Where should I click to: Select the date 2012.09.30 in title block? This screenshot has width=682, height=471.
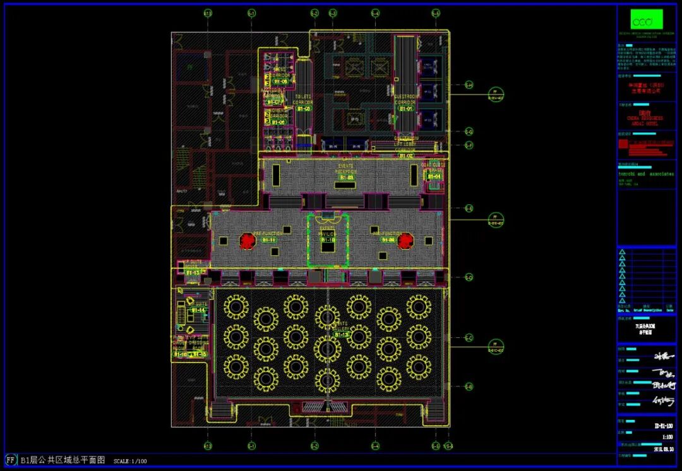point(664,450)
